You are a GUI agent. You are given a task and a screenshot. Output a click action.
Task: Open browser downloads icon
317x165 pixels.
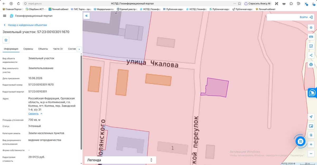coord(313,4)
